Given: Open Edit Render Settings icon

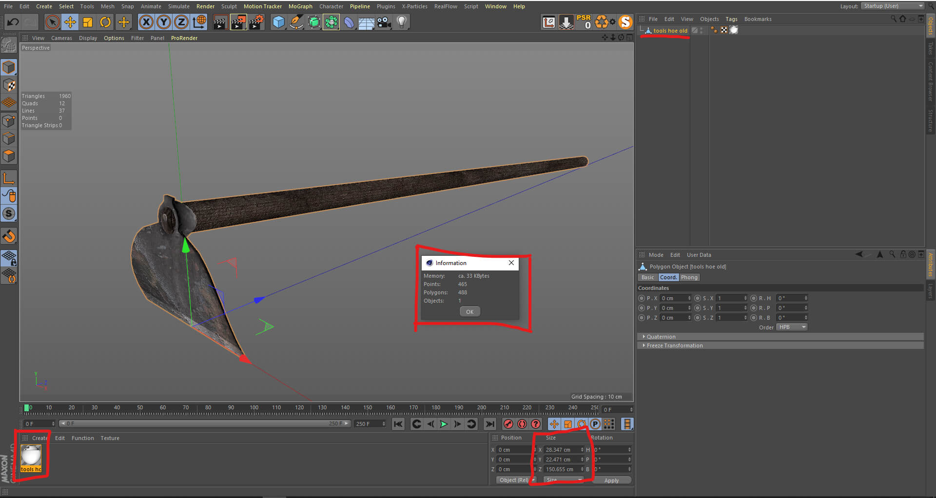Looking at the screenshot, I should coord(256,22).
